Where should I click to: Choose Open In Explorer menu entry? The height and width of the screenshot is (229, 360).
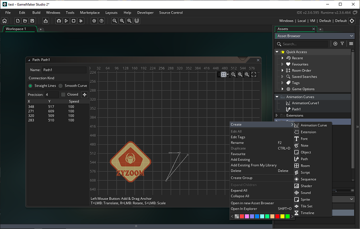[261, 209]
